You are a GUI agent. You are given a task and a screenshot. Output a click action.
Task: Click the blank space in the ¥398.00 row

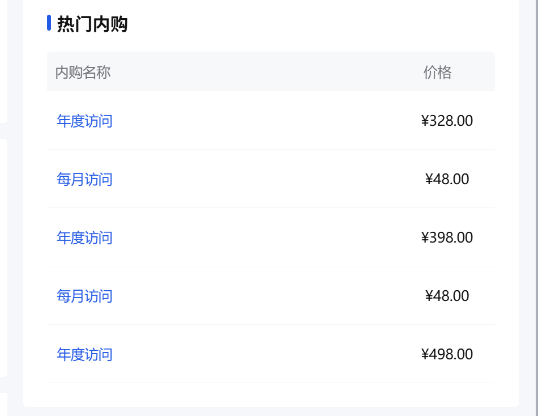click(267, 237)
